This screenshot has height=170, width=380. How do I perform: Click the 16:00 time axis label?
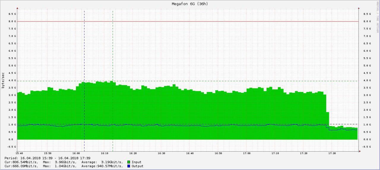click(76, 153)
